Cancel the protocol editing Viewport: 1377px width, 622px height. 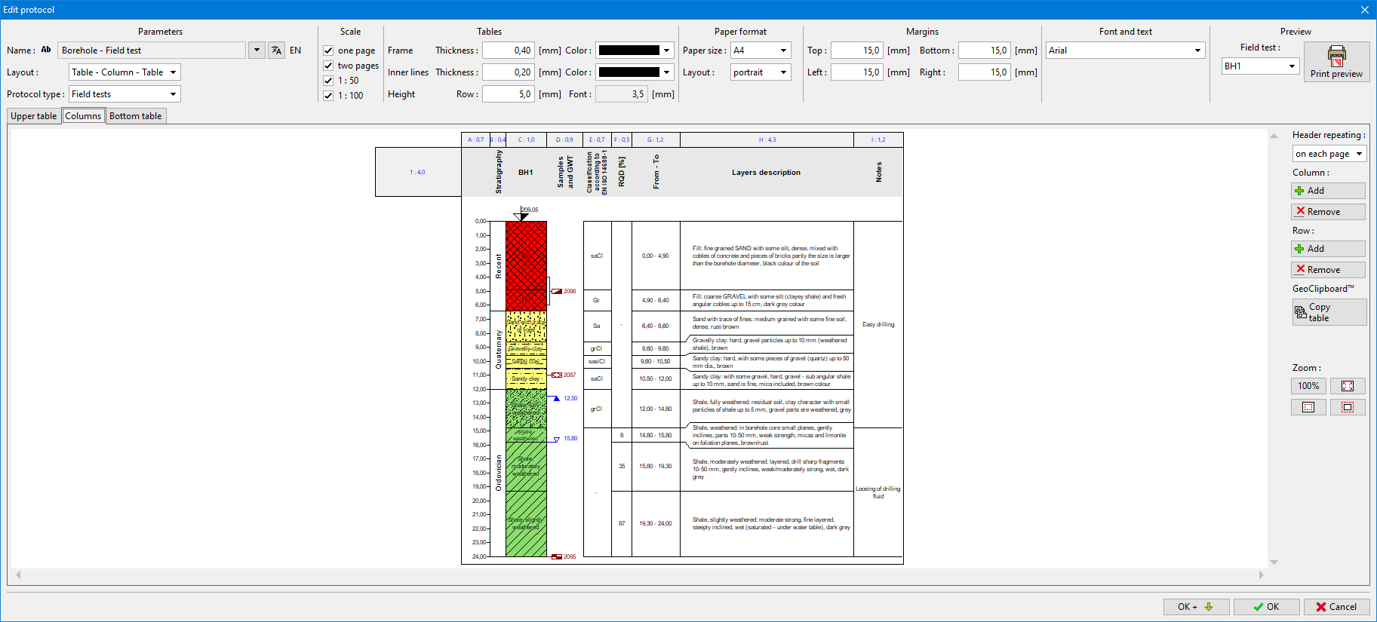point(1336,607)
